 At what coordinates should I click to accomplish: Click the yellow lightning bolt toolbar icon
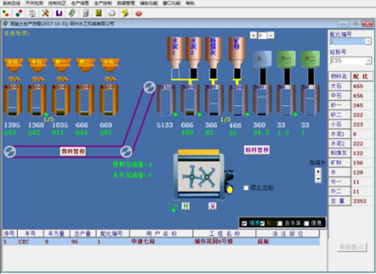click(x=125, y=13)
